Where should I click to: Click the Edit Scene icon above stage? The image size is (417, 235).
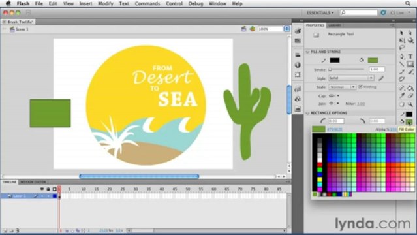pyautogui.click(x=243, y=29)
